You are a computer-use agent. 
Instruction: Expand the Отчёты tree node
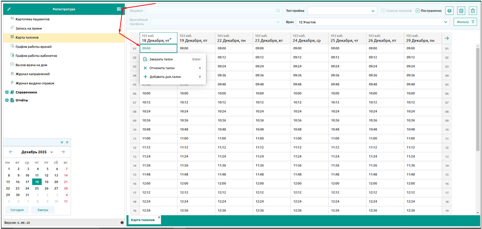tap(7, 100)
